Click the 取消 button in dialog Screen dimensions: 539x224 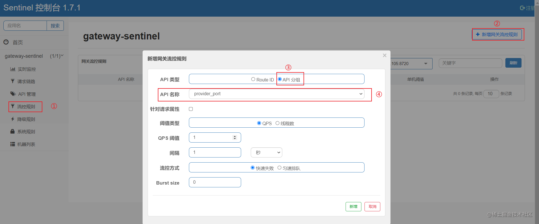click(x=372, y=207)
